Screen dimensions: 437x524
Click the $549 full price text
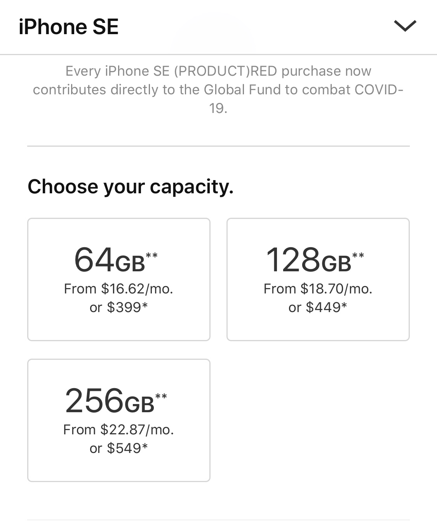118,448
